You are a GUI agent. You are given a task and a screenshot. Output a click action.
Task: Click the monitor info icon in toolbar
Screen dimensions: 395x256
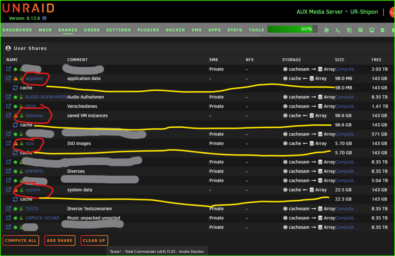(x=372, y=30)
